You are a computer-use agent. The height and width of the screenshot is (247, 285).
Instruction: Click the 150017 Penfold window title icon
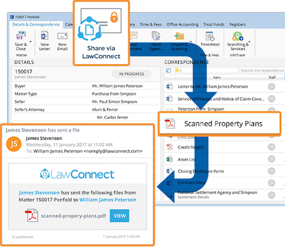pyautogui.click(x=12, y=17)
